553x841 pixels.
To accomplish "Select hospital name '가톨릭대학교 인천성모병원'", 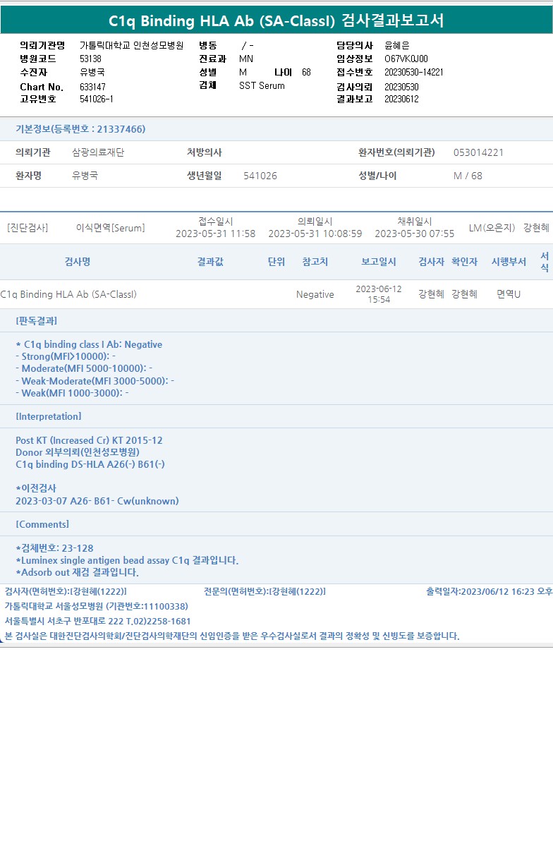I will (x=131, y=46).
